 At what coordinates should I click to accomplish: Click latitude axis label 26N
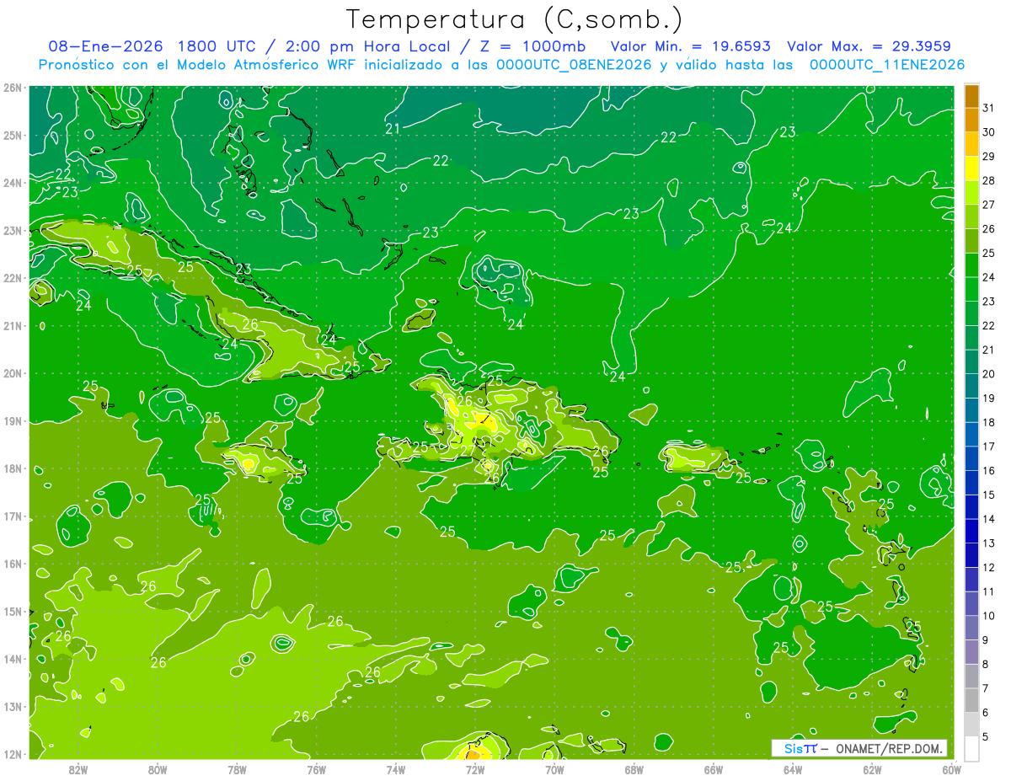point(12,88)
